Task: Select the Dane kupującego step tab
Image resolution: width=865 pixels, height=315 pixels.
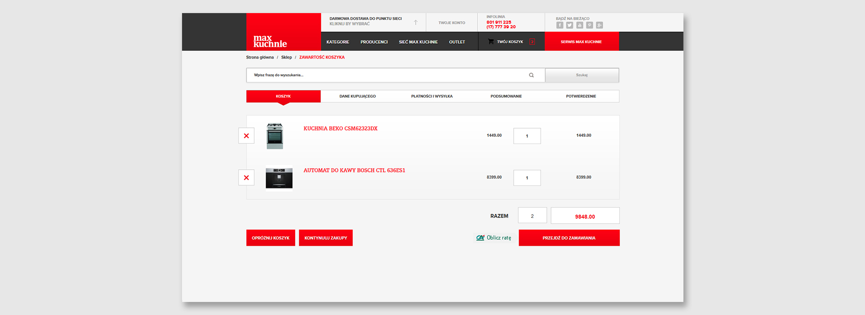Action: pos(358,96)
